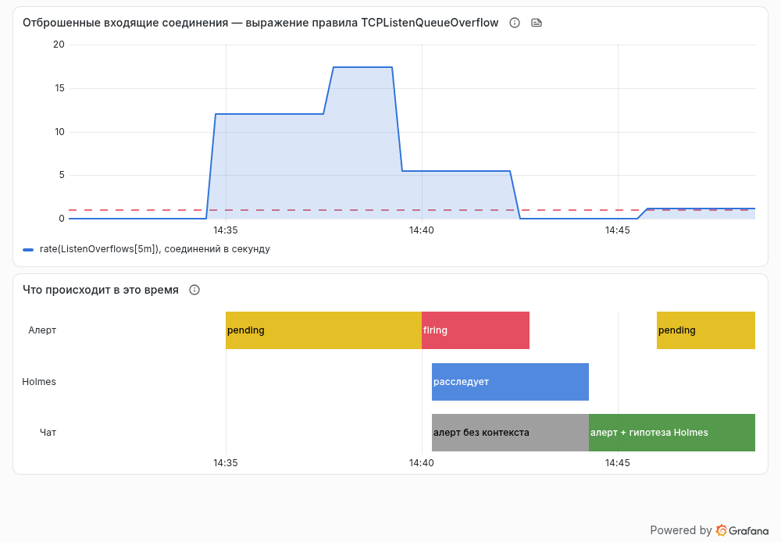781x542 pixels.
Task: Click the chart peak plateau near 17
Action: click(362, 67)
